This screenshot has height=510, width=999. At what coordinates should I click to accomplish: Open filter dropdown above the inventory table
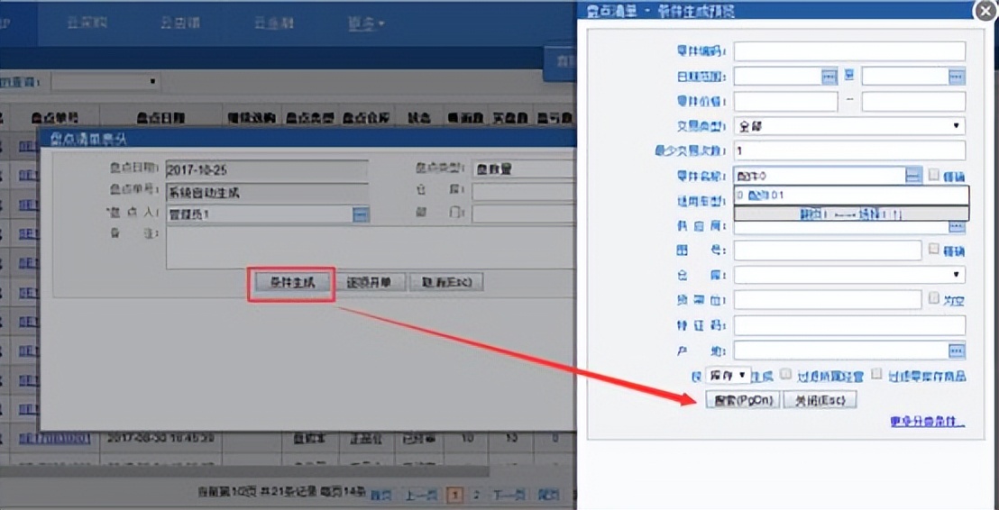(105, 81)
